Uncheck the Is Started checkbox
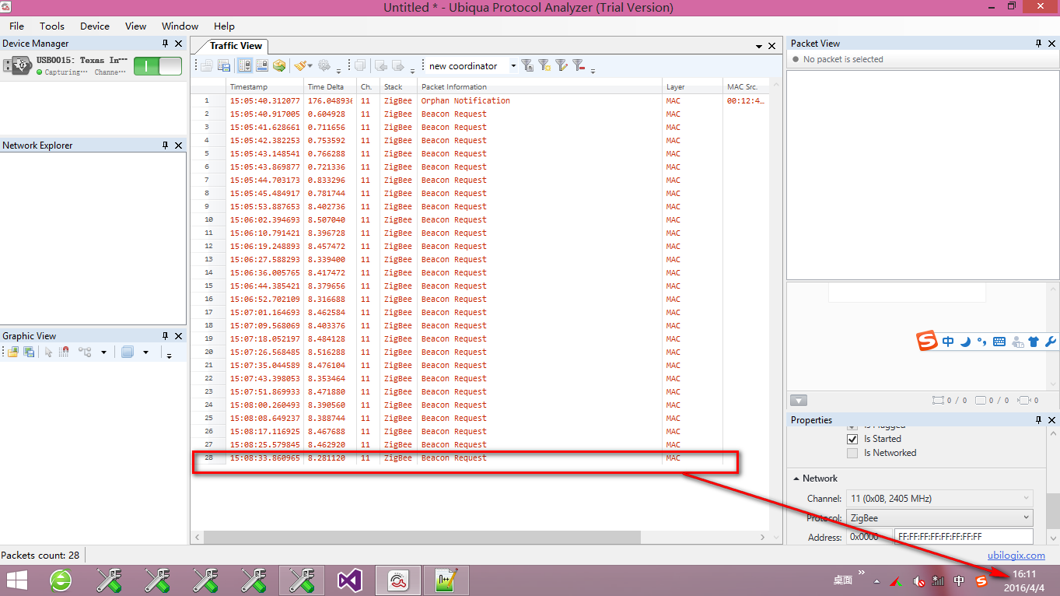 [852, 439]
